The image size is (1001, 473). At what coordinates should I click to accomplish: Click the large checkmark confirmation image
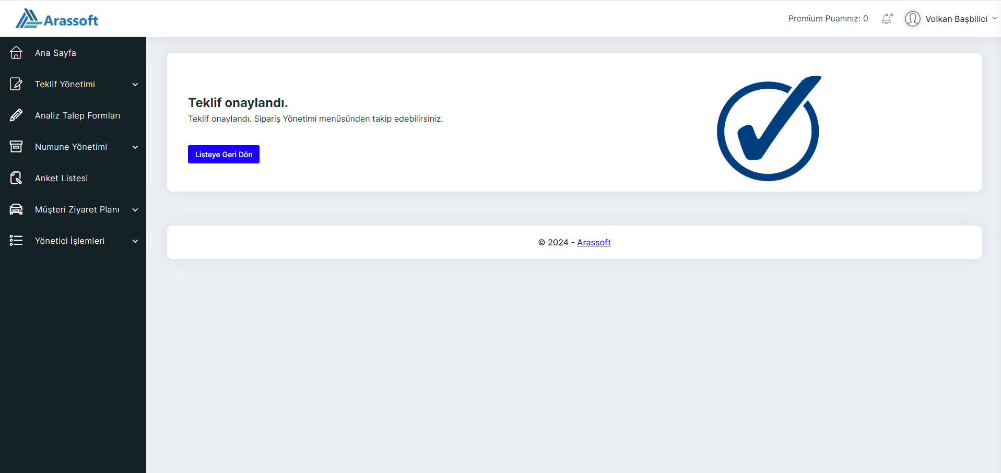point(769,128)
